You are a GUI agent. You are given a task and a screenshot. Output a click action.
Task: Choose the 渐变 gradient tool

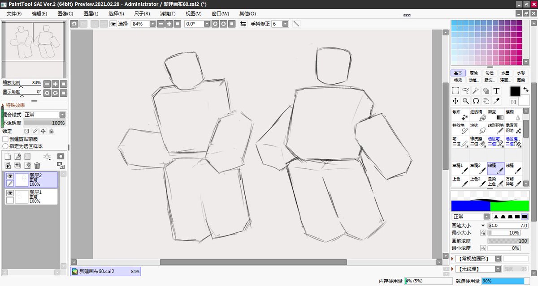pyautogui.click(x=496, y=115)
